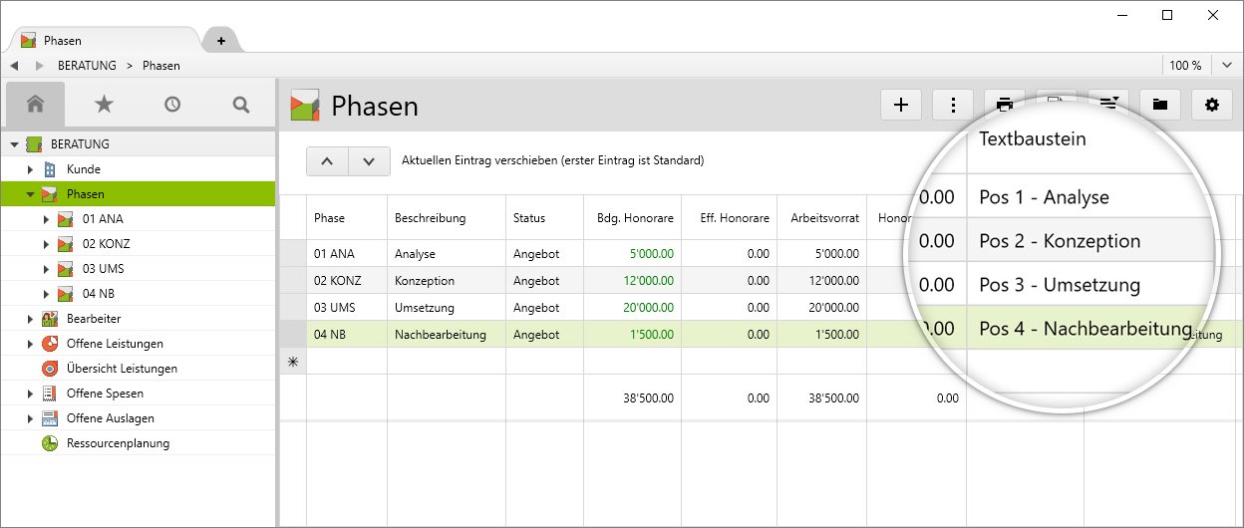Open the Home navigation tab

[36, 104]
